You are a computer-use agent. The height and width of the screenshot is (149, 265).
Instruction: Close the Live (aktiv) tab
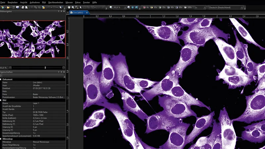(x=87, y=13)
